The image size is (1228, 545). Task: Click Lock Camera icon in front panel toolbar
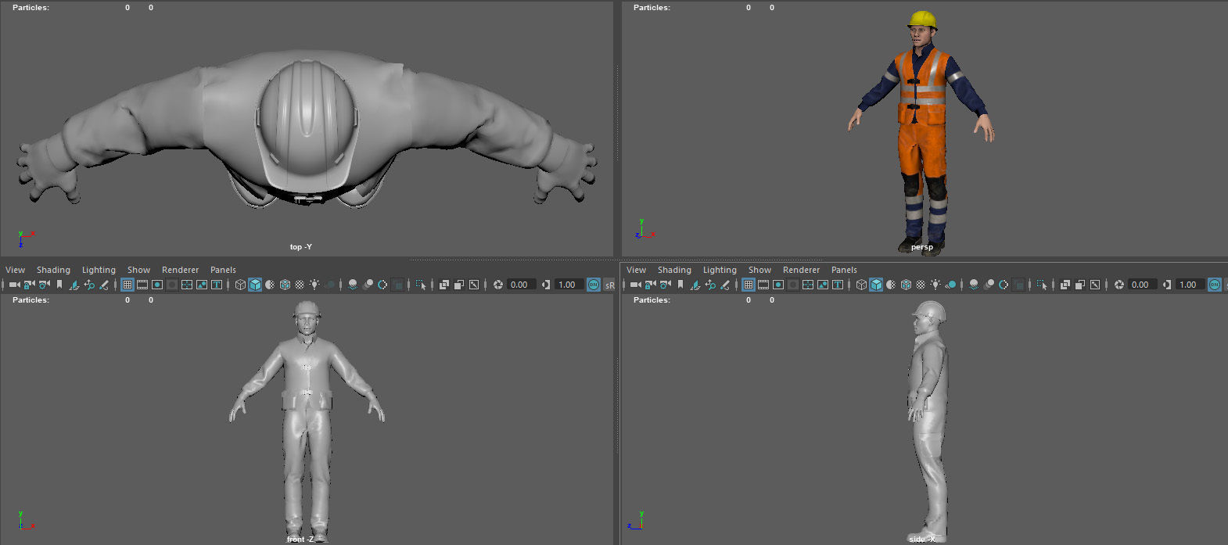point(30,285)
